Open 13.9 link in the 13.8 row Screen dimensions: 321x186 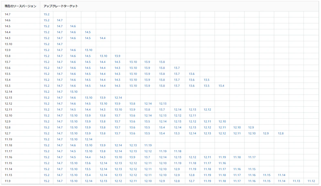tap(117, 56)
